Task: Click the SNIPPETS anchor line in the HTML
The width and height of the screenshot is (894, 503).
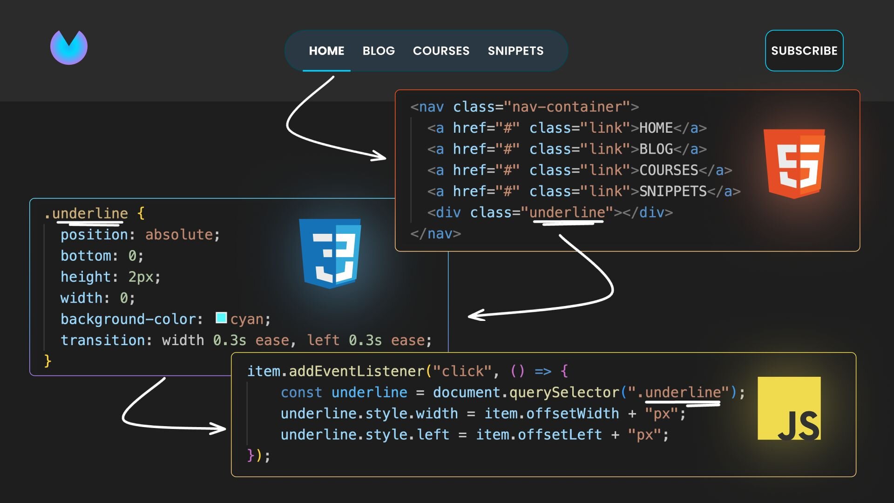Action: [583, 191]
